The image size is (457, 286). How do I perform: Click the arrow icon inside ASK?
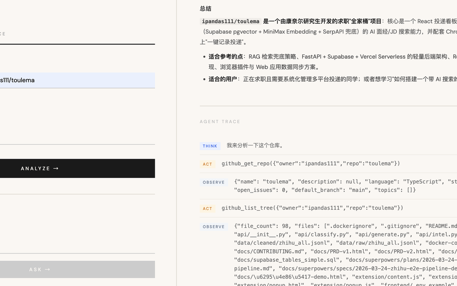pyautogui.click(x=47, y=269)
